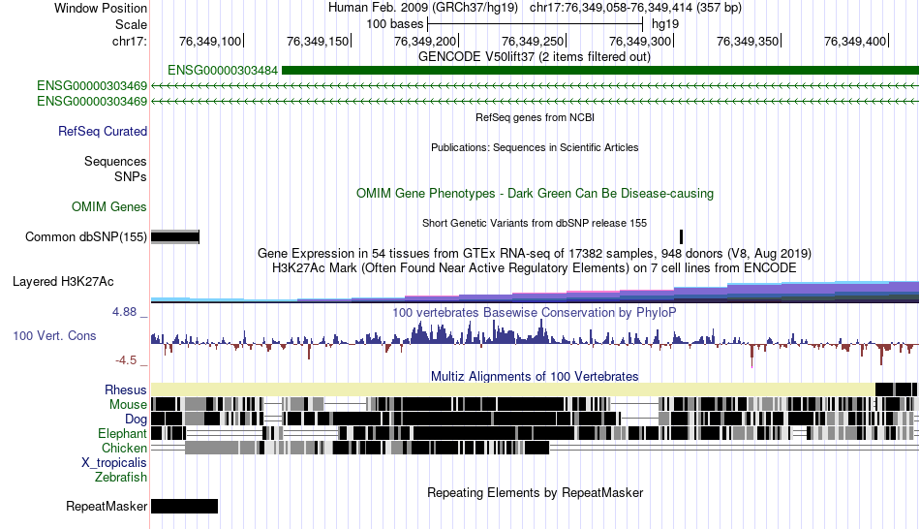This screenshot has width=920, height=529.
Task: Click the 4.88 PhyloP upper scale value
Action: (x=124, y=312)
